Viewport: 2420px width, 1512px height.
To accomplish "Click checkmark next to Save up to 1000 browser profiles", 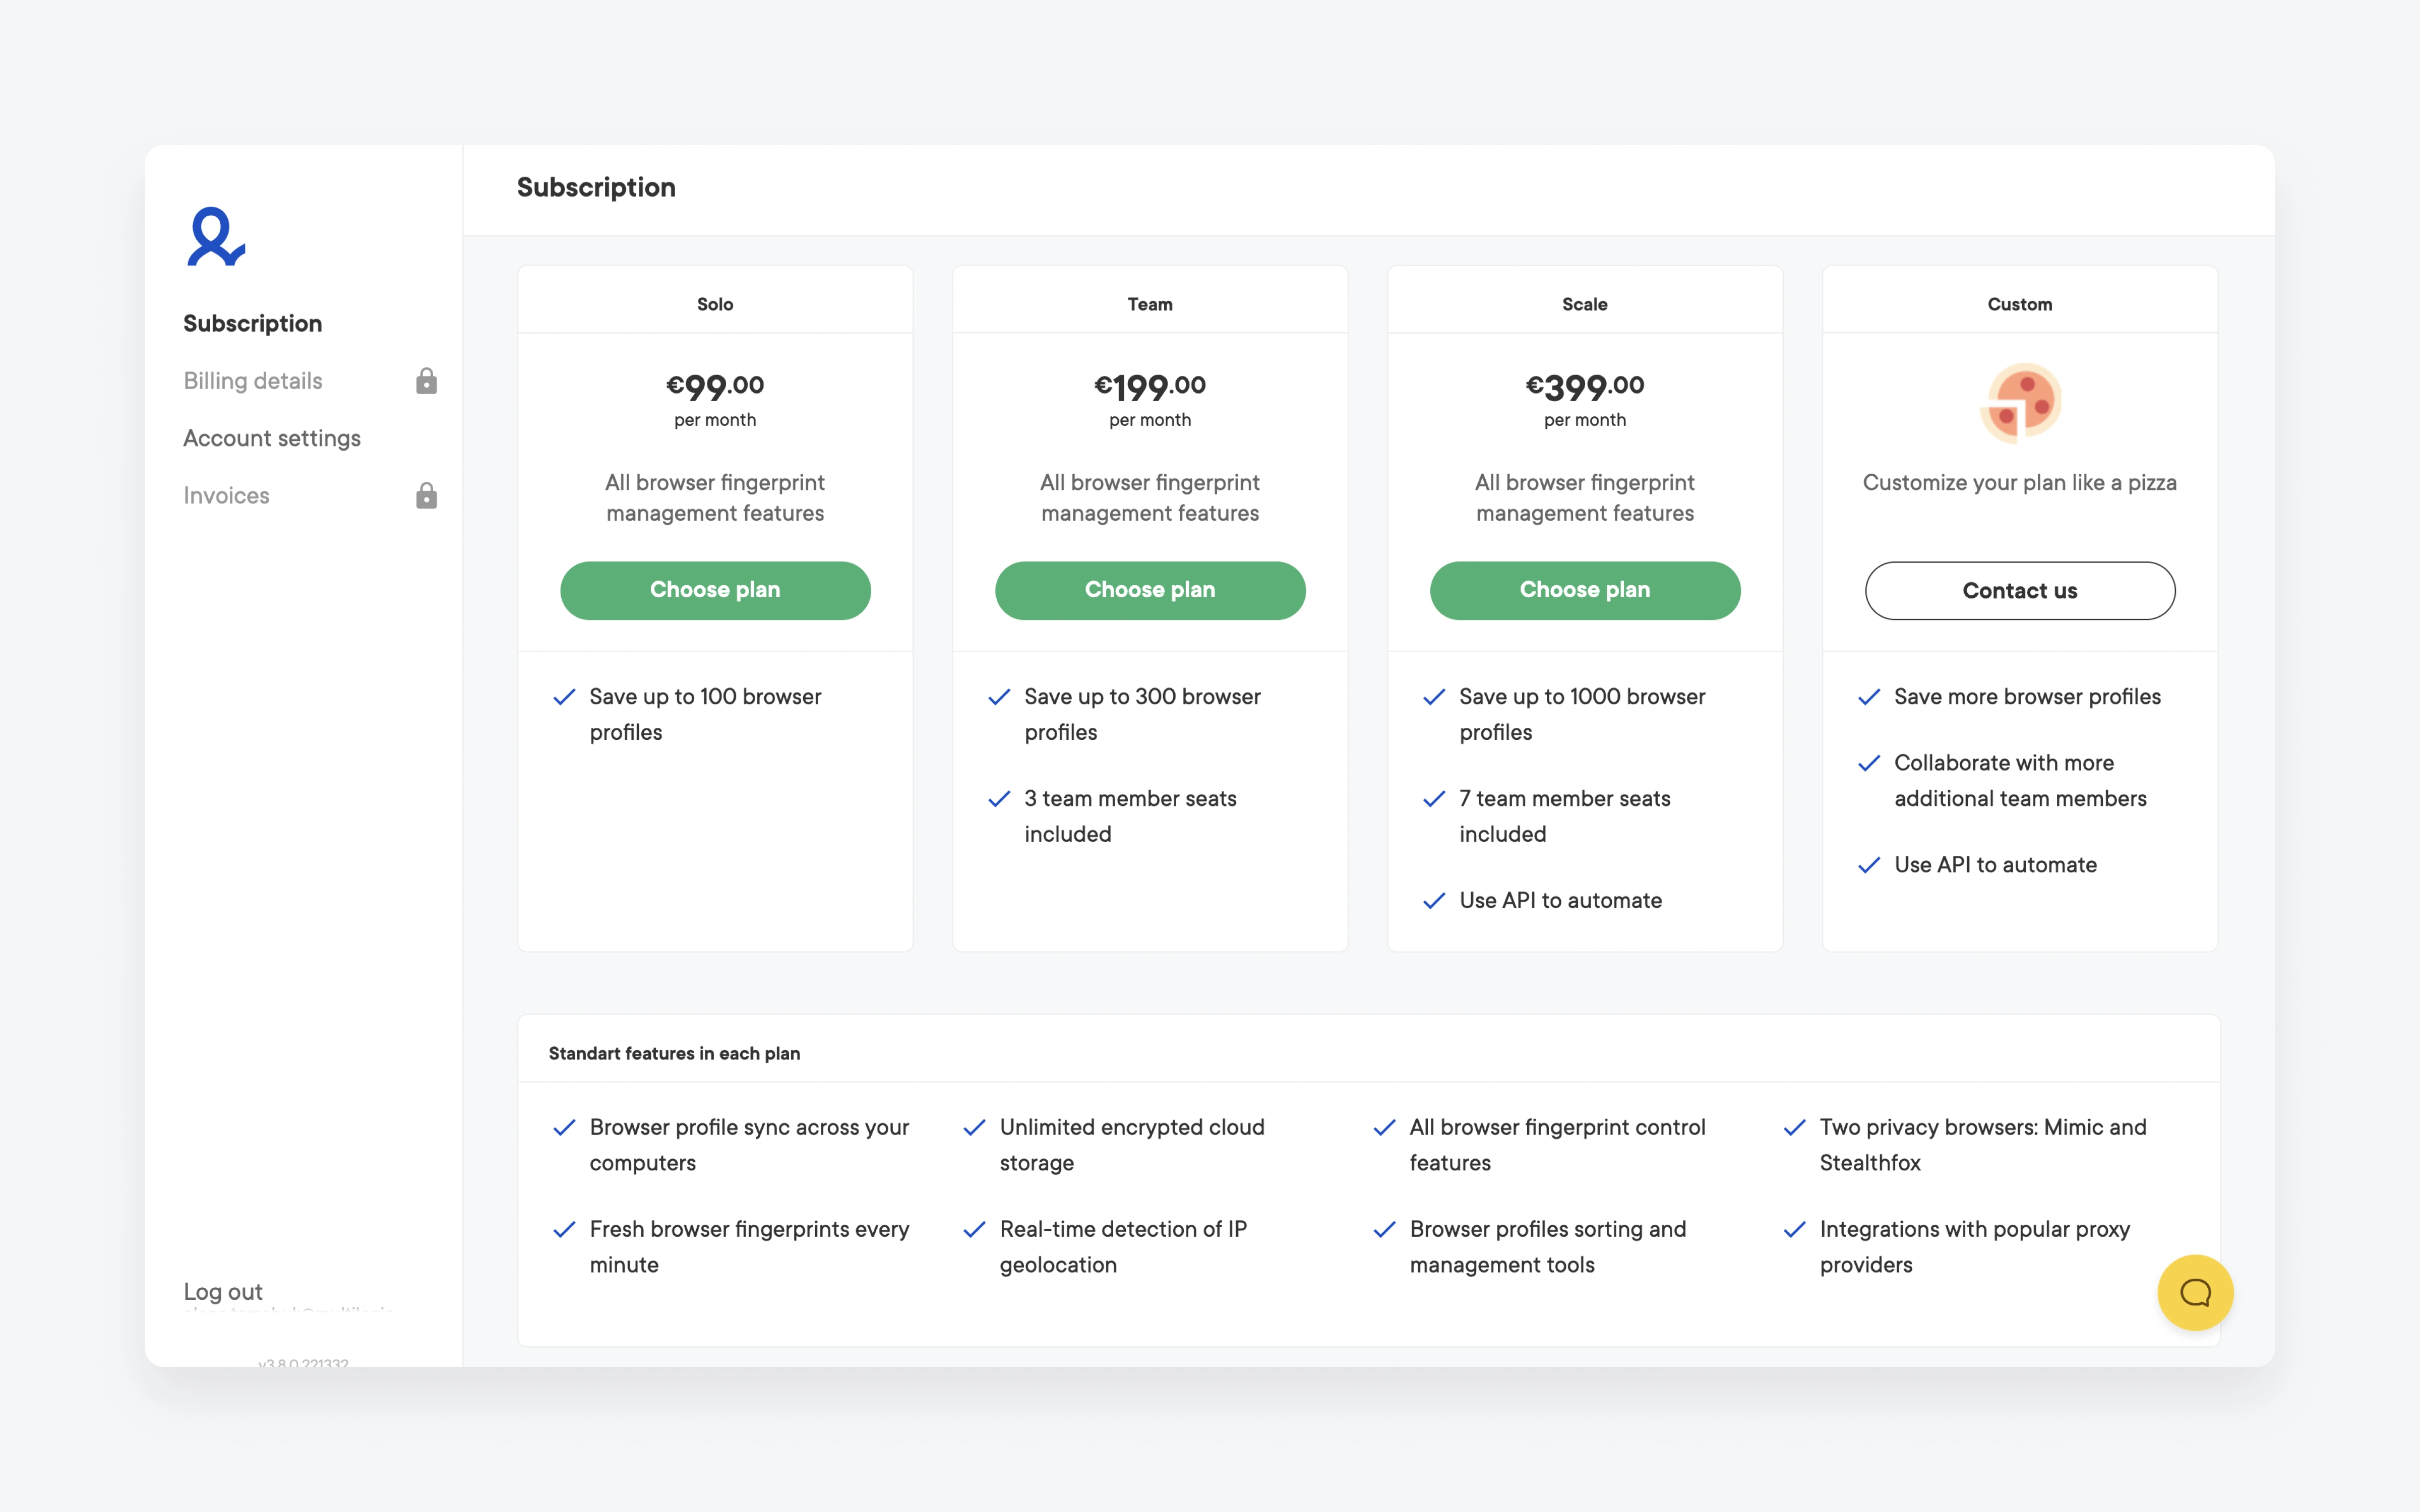I will click(1434, 697).
